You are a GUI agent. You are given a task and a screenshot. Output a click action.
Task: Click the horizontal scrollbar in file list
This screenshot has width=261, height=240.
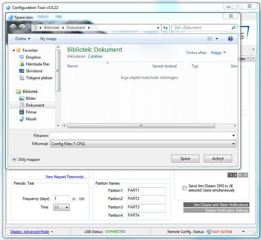click(141, 126)
